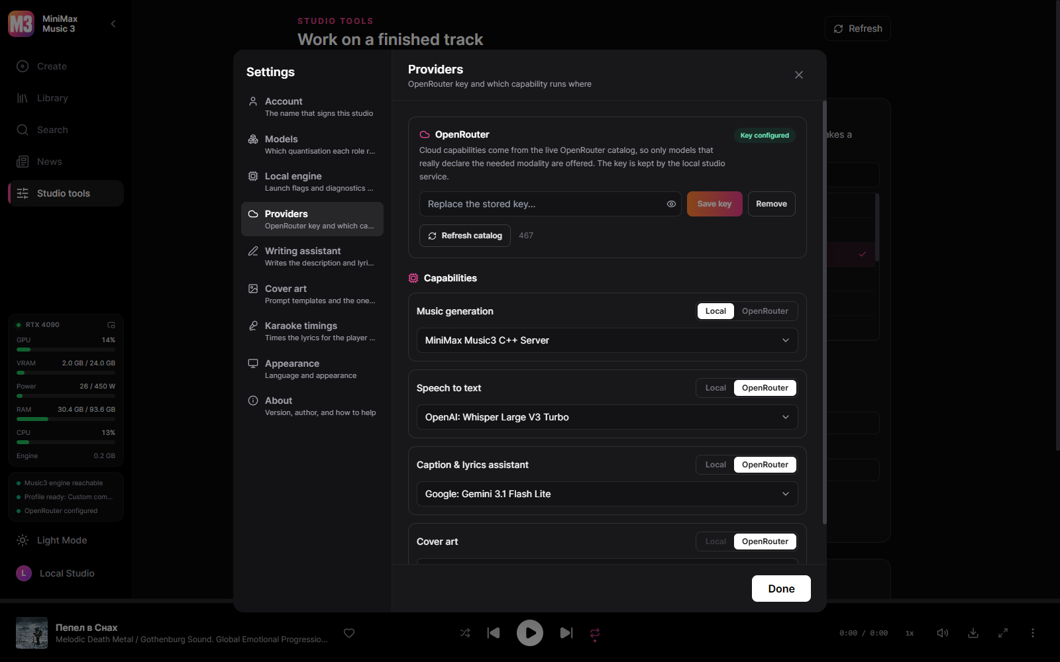Open the Library page
Image resolution: width=1060 pixels, height=662 pixels.
click(66, 98)
